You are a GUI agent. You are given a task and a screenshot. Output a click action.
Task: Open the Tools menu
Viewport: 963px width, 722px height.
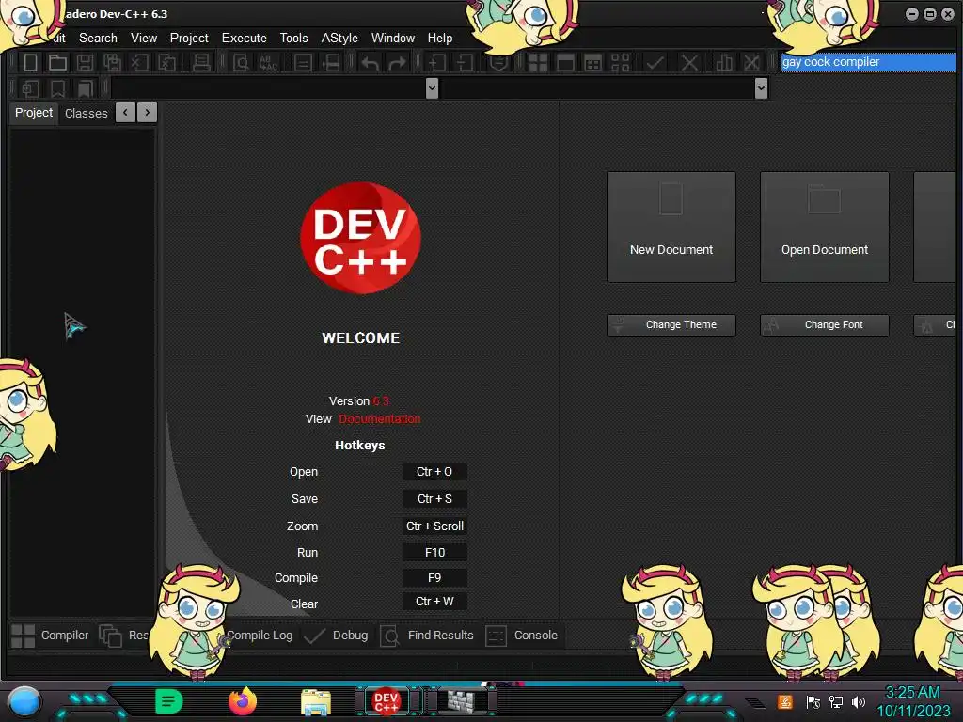pos(293,38)
